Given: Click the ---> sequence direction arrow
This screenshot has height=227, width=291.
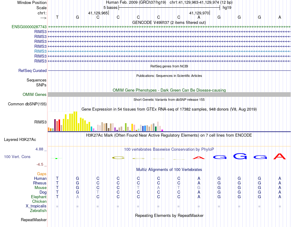Looking at the screenshot, I should (x=43, y=18).
